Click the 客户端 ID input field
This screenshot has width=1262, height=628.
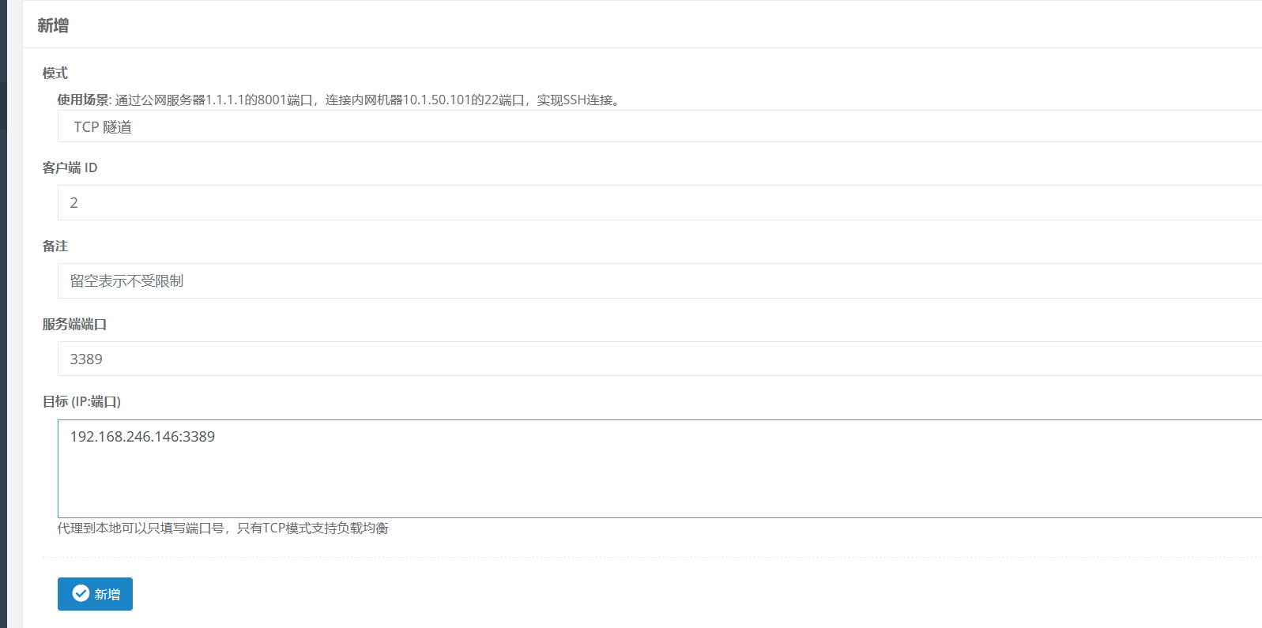click(660, 202)
